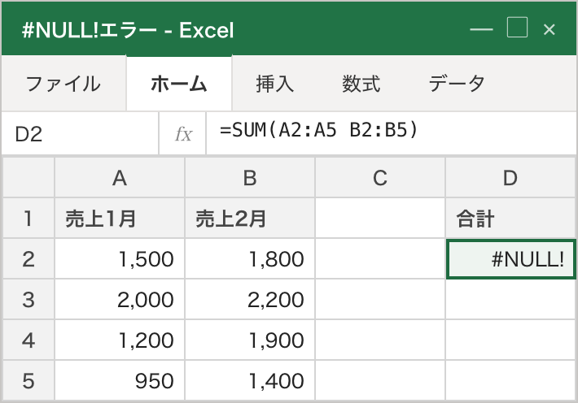Select the 数式 ribbon tab

(x=361, y=84)
